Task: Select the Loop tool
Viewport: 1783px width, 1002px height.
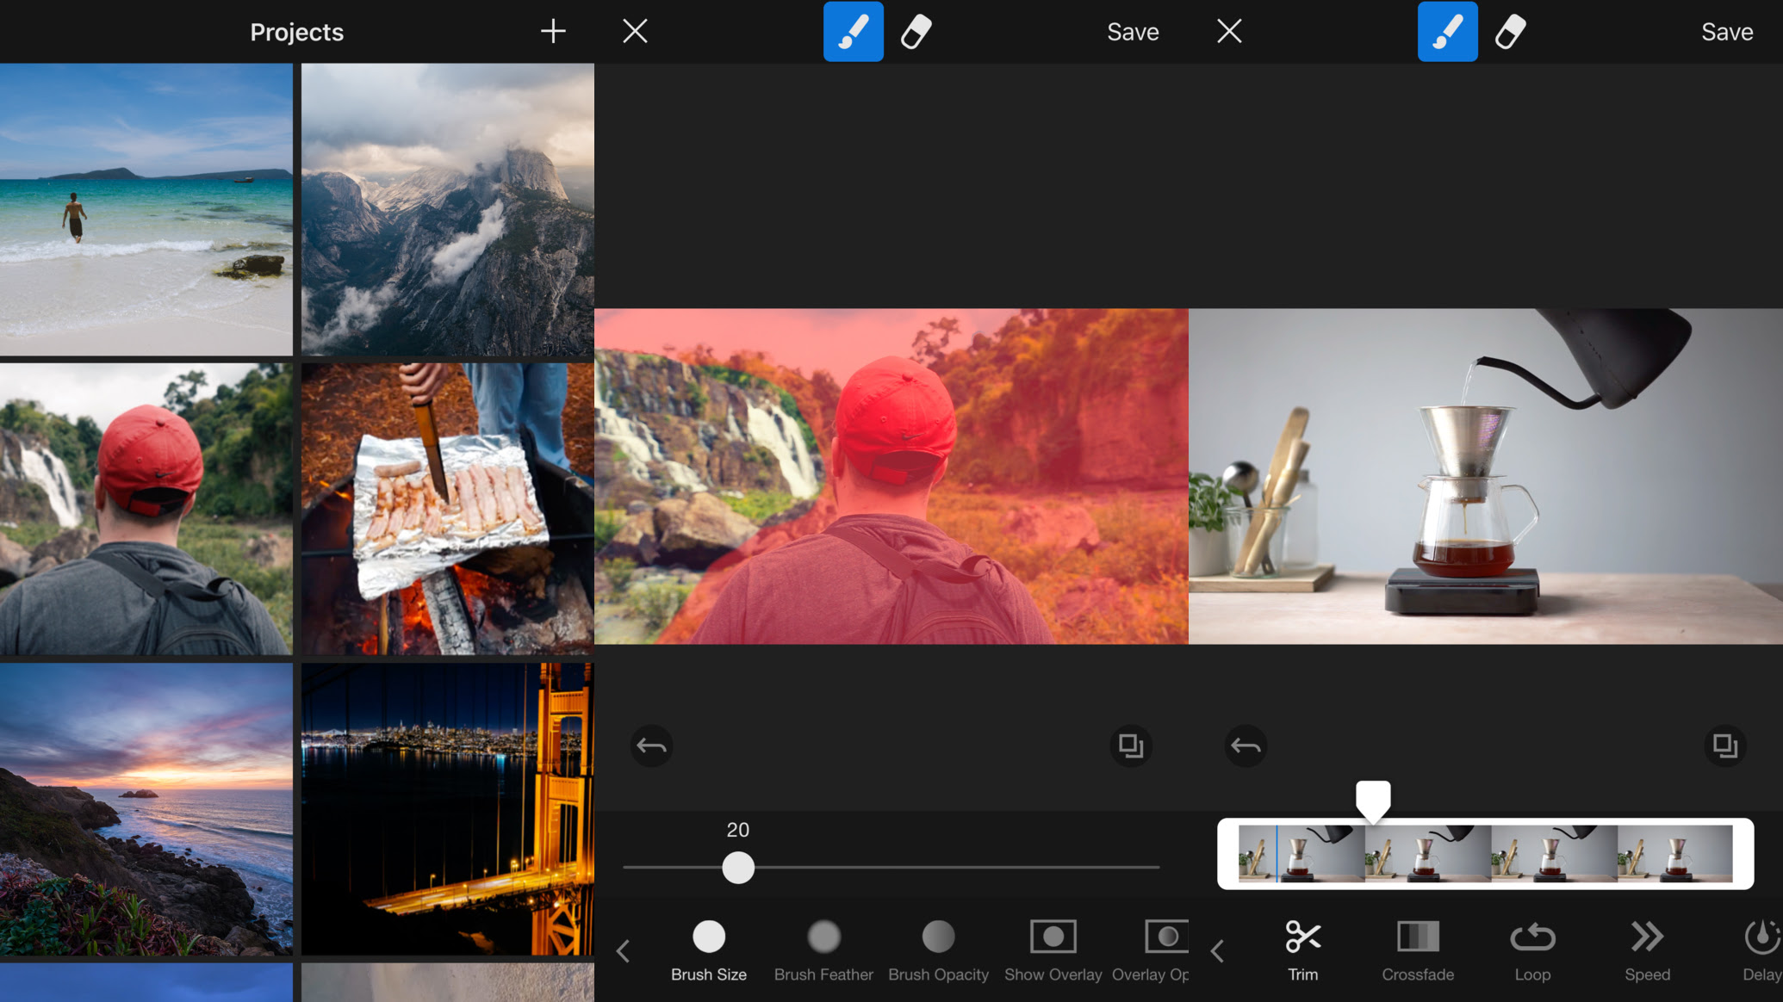Action: [1532, 951]
